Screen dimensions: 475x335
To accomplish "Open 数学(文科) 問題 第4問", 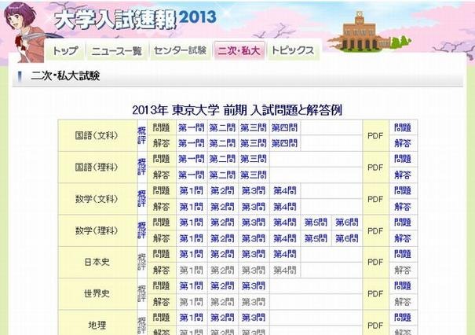I will [284, 191].
